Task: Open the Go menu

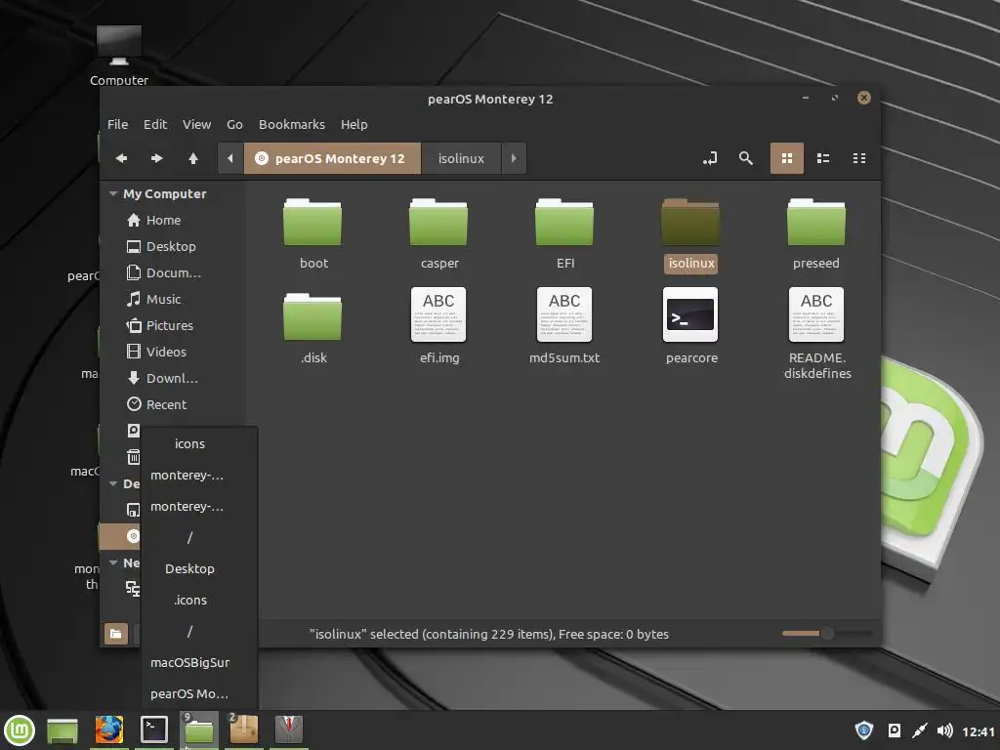Action: coord(234,124)
